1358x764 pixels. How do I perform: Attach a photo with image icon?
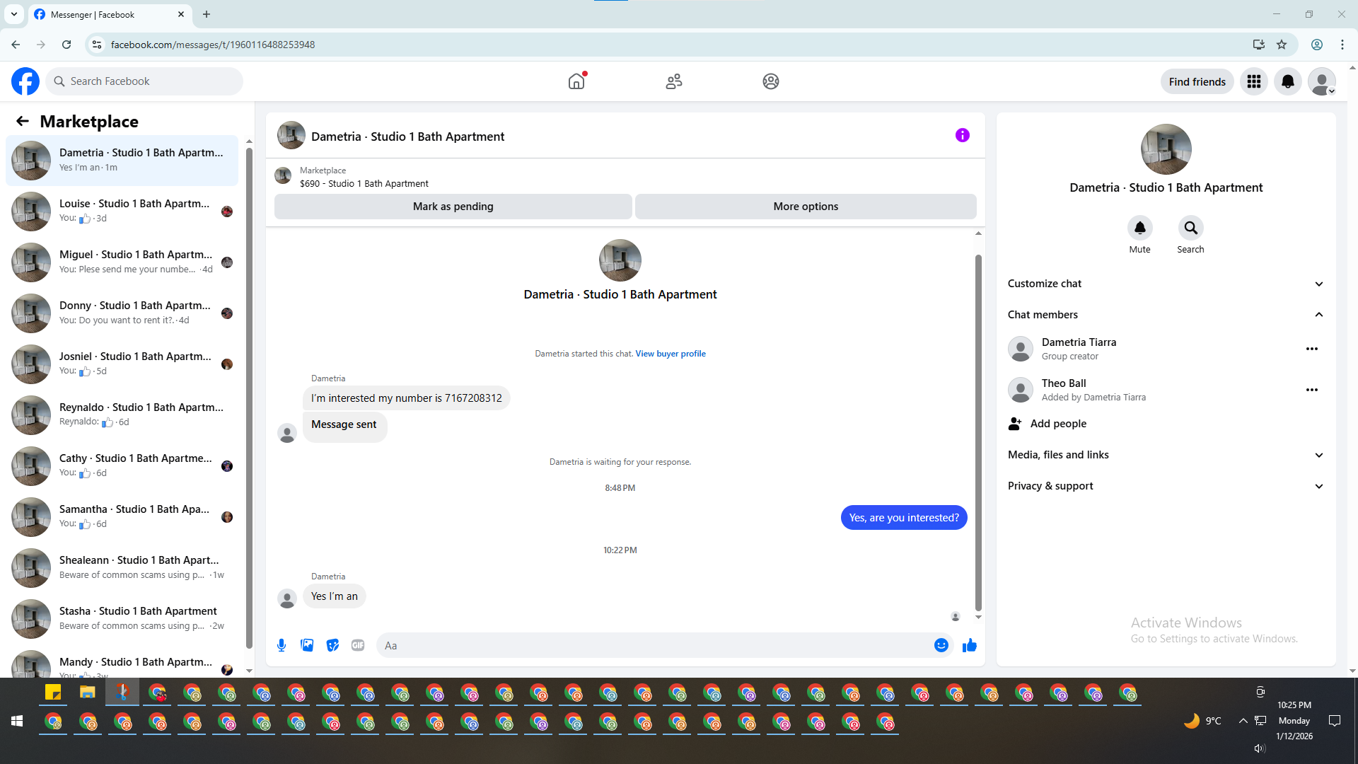(307, 645)
